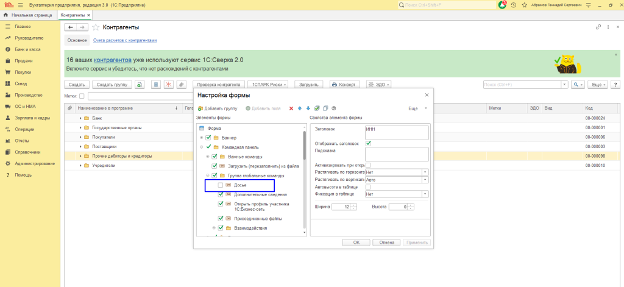Click the paperclip attached files button
Viewport: 624px width, 287px height.
coord(181,85)
